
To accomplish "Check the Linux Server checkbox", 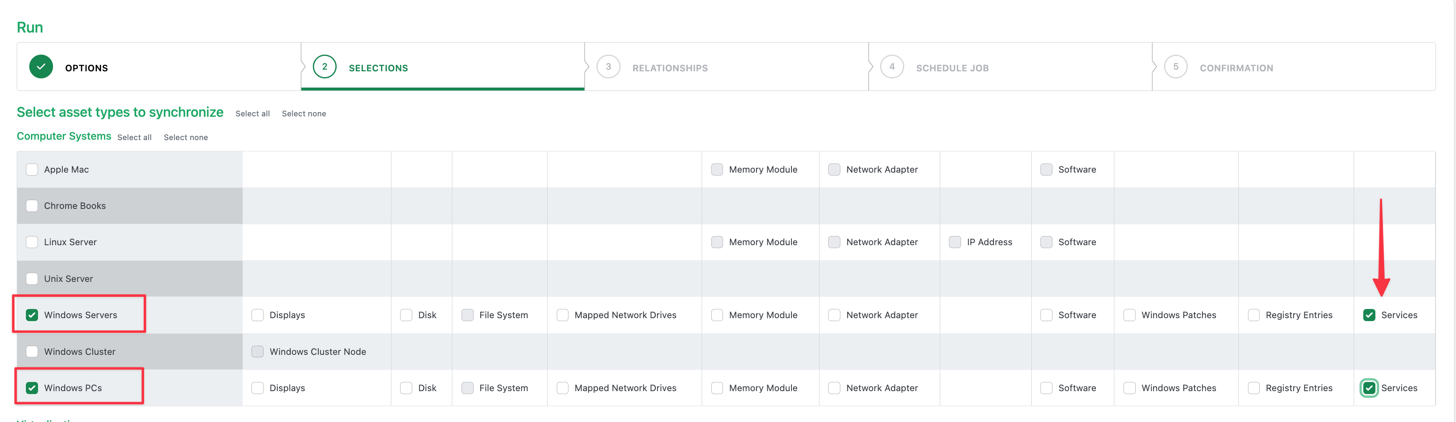I will click(x=32, y=242).
